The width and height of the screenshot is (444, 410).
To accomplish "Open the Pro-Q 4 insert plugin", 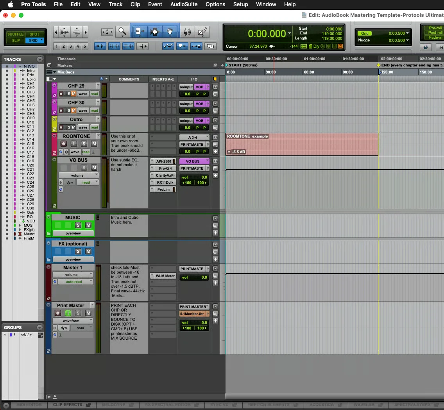I will pyautogui.click(x=165, y=168).
